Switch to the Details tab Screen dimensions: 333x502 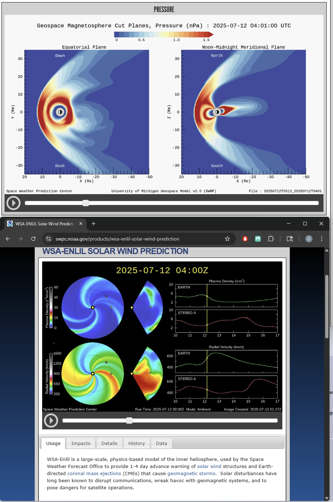pos(109,443)
